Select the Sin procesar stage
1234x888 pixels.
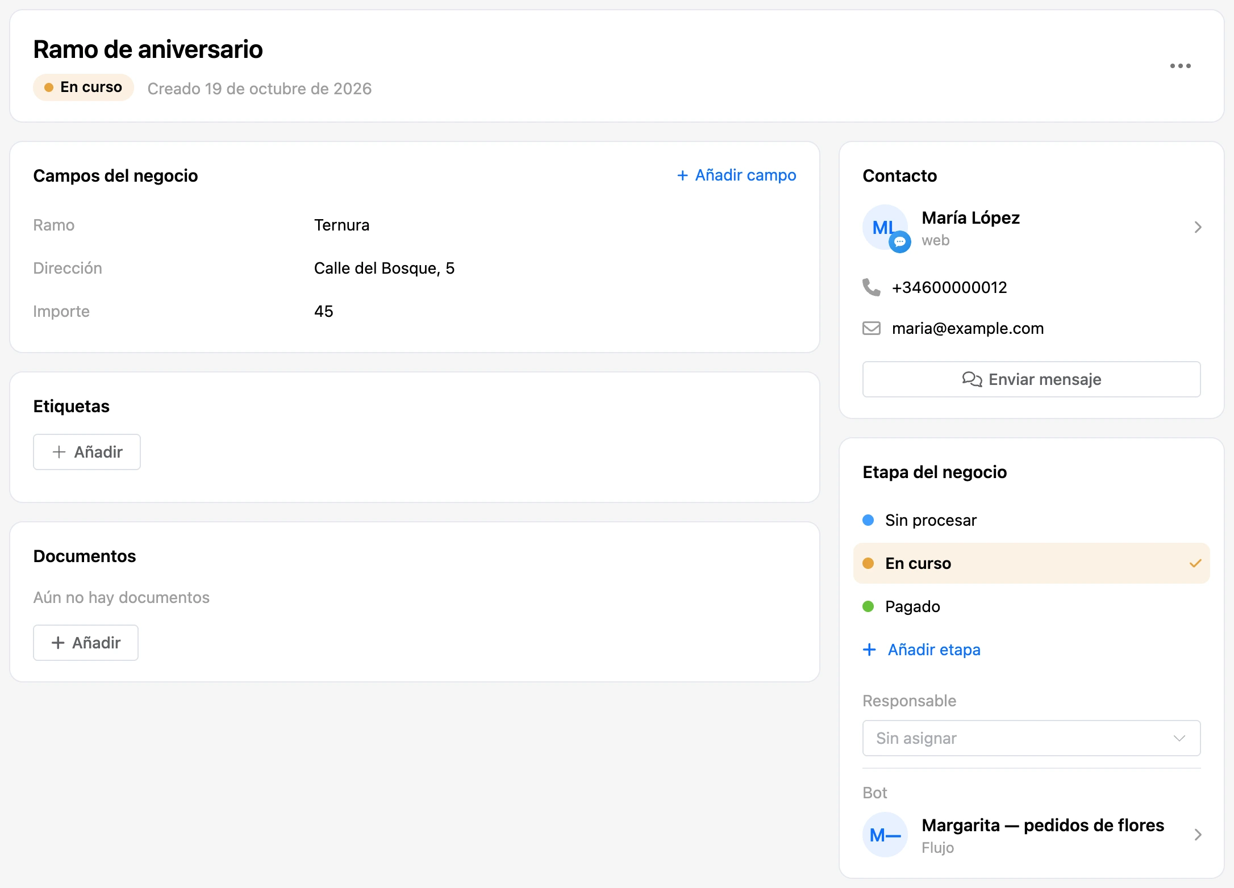click(x=1031, y=520)
